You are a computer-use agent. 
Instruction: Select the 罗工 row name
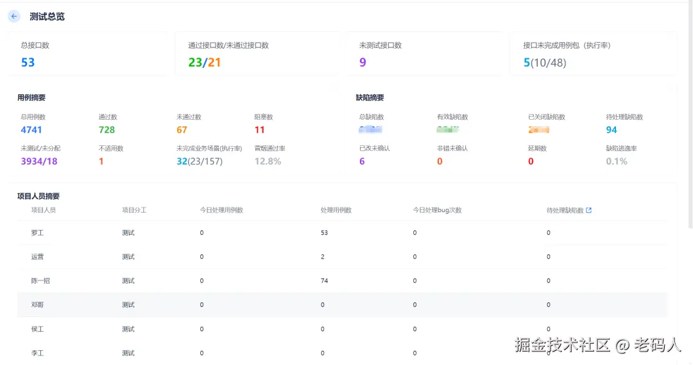pos(37,232)
